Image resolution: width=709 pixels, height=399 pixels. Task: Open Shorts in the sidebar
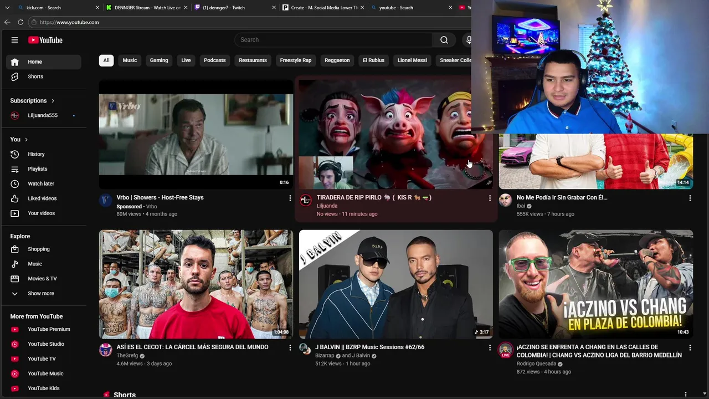44,76
